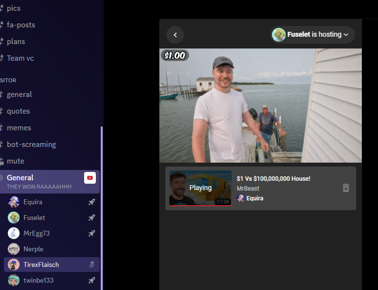
Task: Click the $1.00 overlay label on video
Action: click(x=175, y=55)
